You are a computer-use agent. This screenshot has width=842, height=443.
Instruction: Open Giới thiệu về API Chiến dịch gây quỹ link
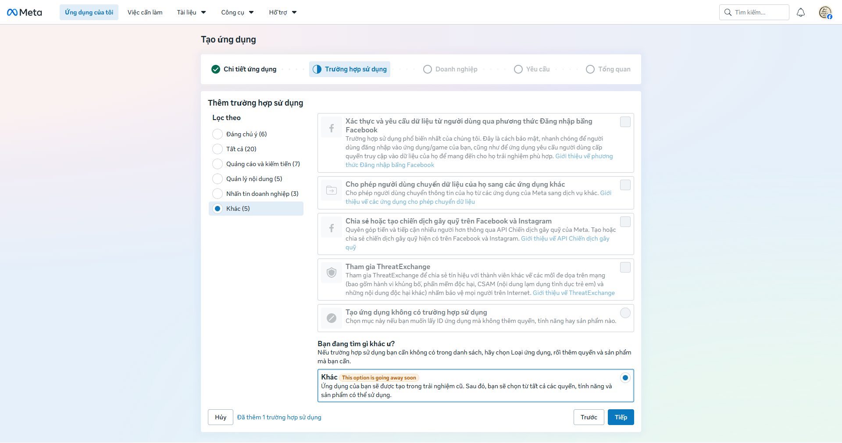click(565, 238)
